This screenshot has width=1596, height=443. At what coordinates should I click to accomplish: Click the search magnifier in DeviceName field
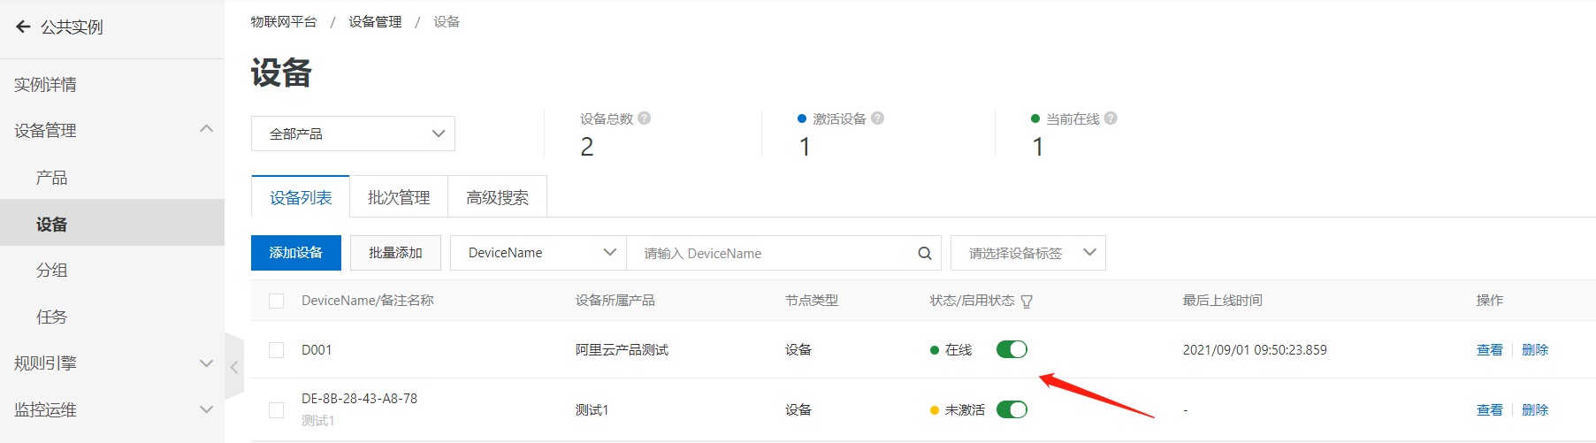pyautogui.click(x=925, y=253)
